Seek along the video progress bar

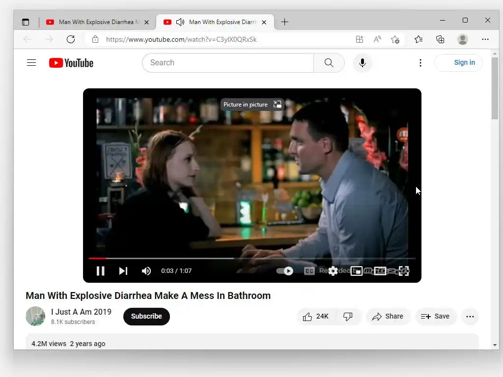point(252,258)
